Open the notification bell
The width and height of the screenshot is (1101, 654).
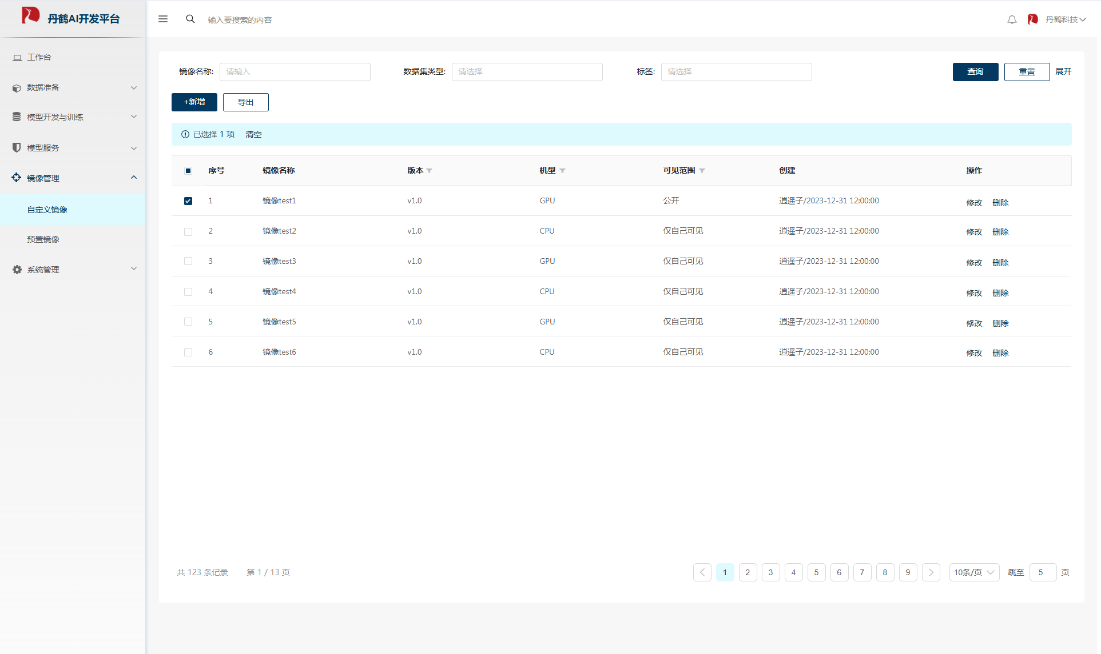click(1012, 19)
